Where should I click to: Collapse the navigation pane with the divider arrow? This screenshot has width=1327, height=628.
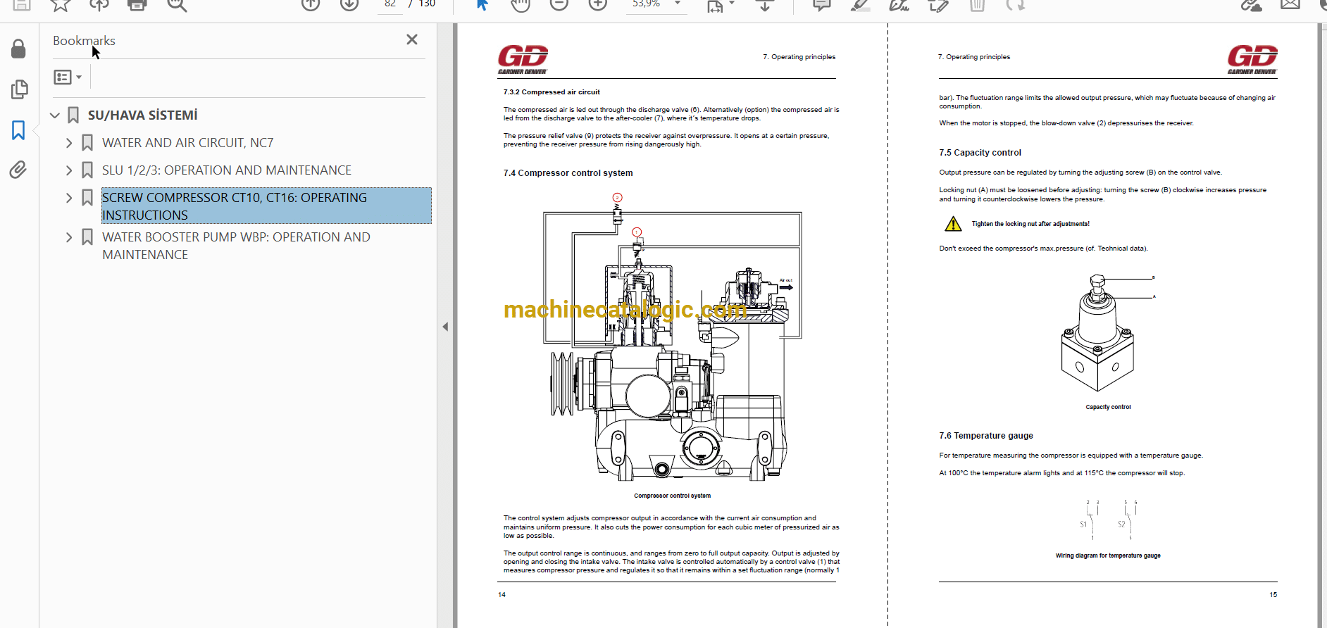tap(445, 327)
